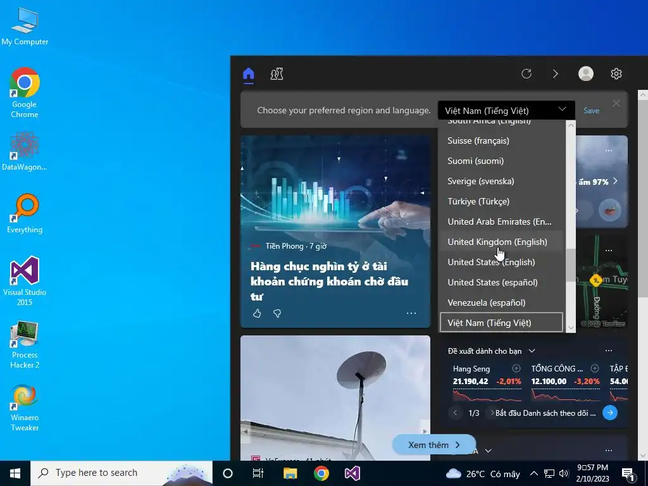
Task: Click the dropdown list scroll-up arrow
Action: [x=571, y=125]
